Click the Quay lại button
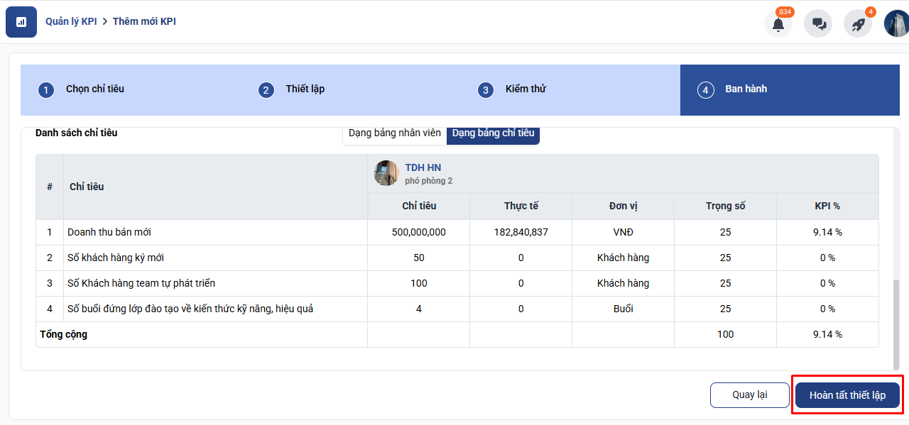 (750, 395)
